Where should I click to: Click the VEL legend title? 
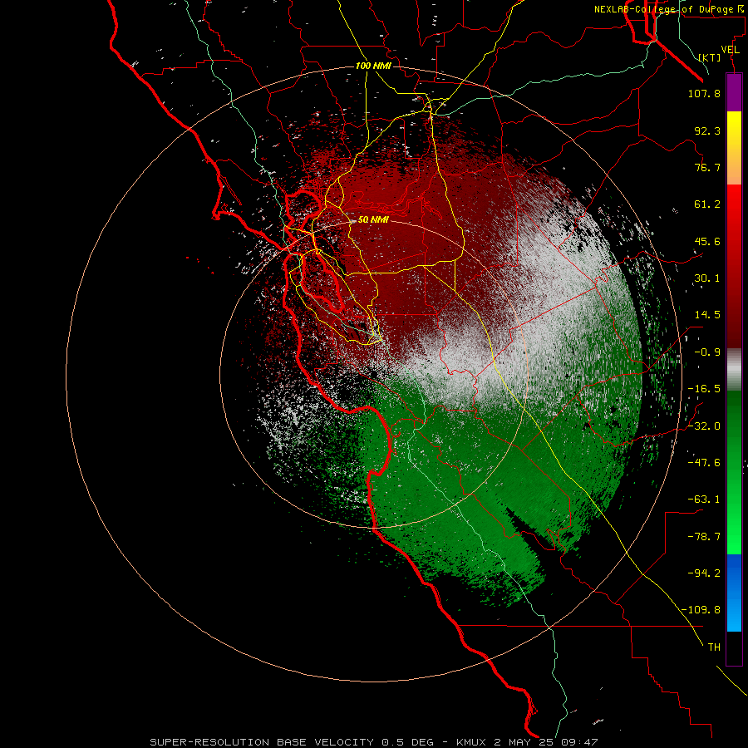click(x=731, y=50)
